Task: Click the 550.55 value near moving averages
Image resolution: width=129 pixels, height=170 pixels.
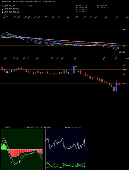Action: 122,52
